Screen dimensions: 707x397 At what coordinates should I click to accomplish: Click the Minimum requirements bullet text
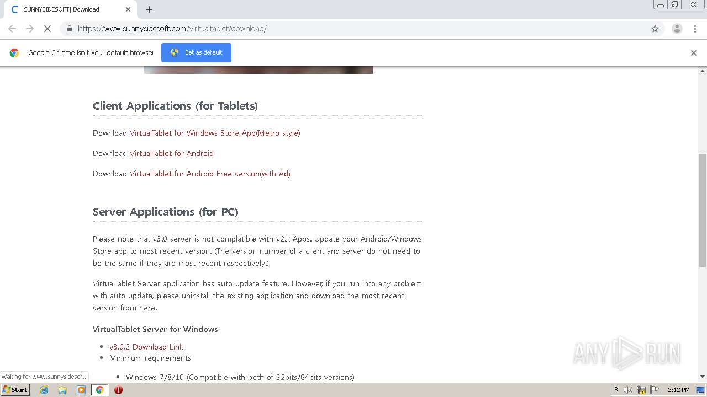click(150, 358)
